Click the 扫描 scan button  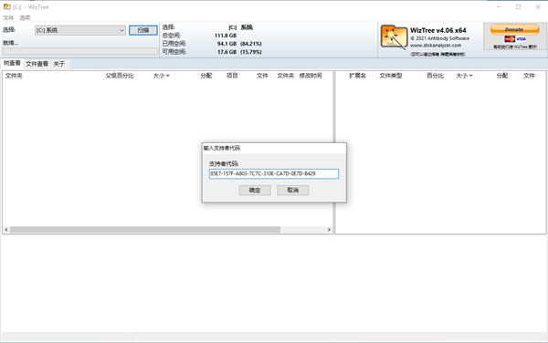[x=143, y=30]
